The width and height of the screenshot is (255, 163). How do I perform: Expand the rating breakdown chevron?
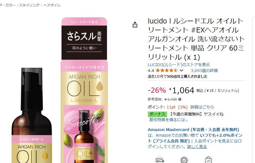[181, 70]
